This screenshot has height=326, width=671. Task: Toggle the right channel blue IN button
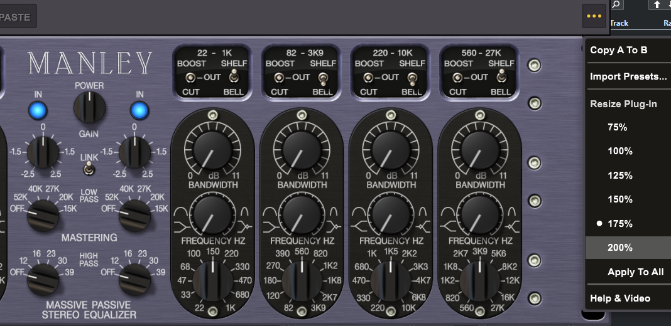tap(139, 111)
